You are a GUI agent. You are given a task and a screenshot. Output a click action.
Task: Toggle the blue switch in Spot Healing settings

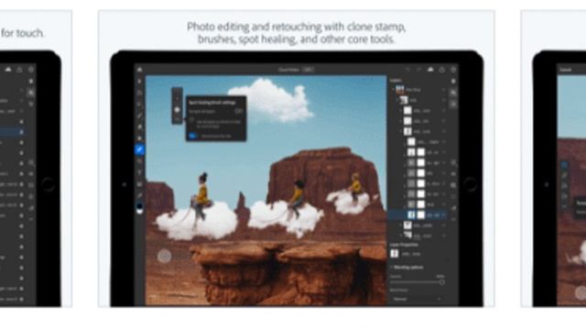pos(192,137)
